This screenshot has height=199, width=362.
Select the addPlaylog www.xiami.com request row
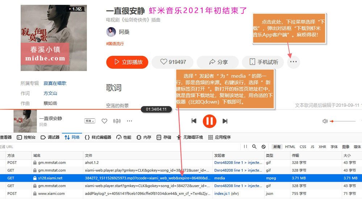point(181,194)
